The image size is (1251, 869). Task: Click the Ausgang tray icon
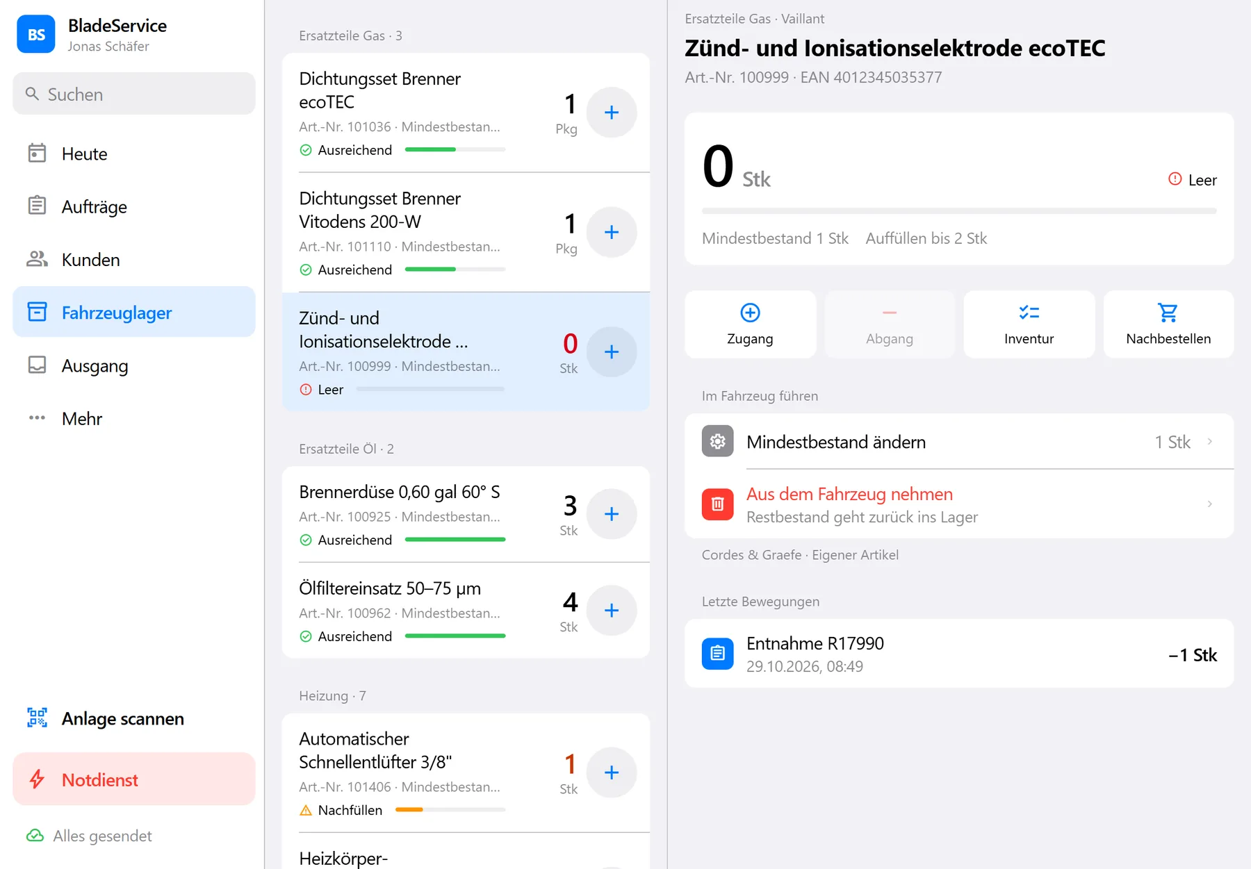click(37, 365)
